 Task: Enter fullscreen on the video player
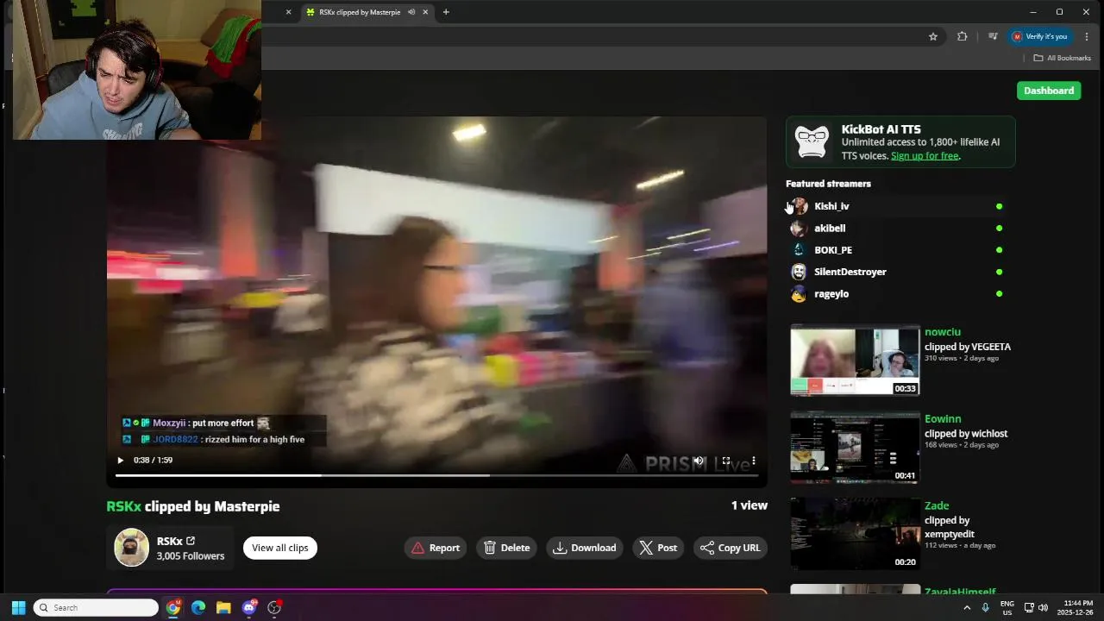point(726,461)
